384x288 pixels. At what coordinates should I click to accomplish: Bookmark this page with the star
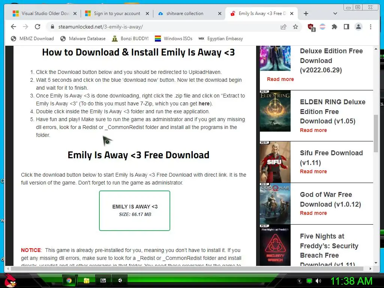[x=295, y=27]
